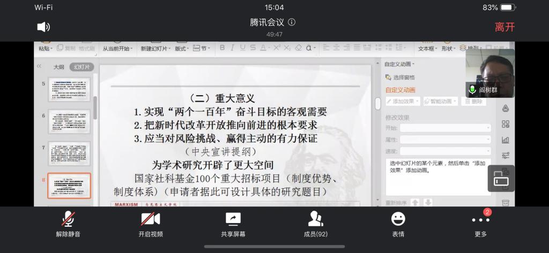549x253 pixels.
Task: Expand the 新建幻灯片 dropdown
Action: [155, 48]
